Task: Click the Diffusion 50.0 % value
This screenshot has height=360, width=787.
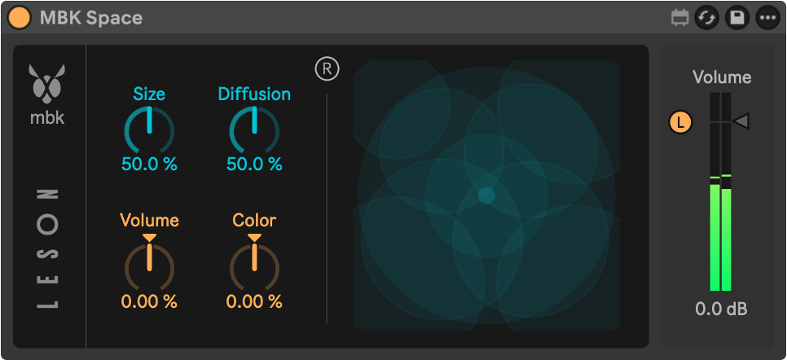Action: (x=254, y=164)
